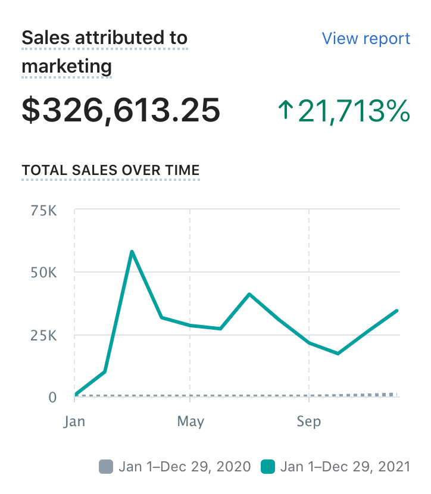This screenshot has height=494, width=431.
Task: Click the gray 2020 legend swatch
Action: pyautogui.click(x=105, y=467)
